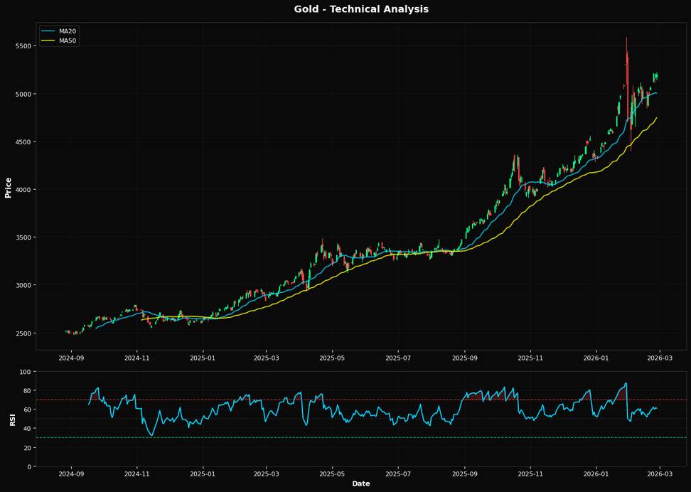Screen dimensions: 691x492
Task: Select the 3000 price axis tick
Action: pyautogui.click(x=23, y=285)
